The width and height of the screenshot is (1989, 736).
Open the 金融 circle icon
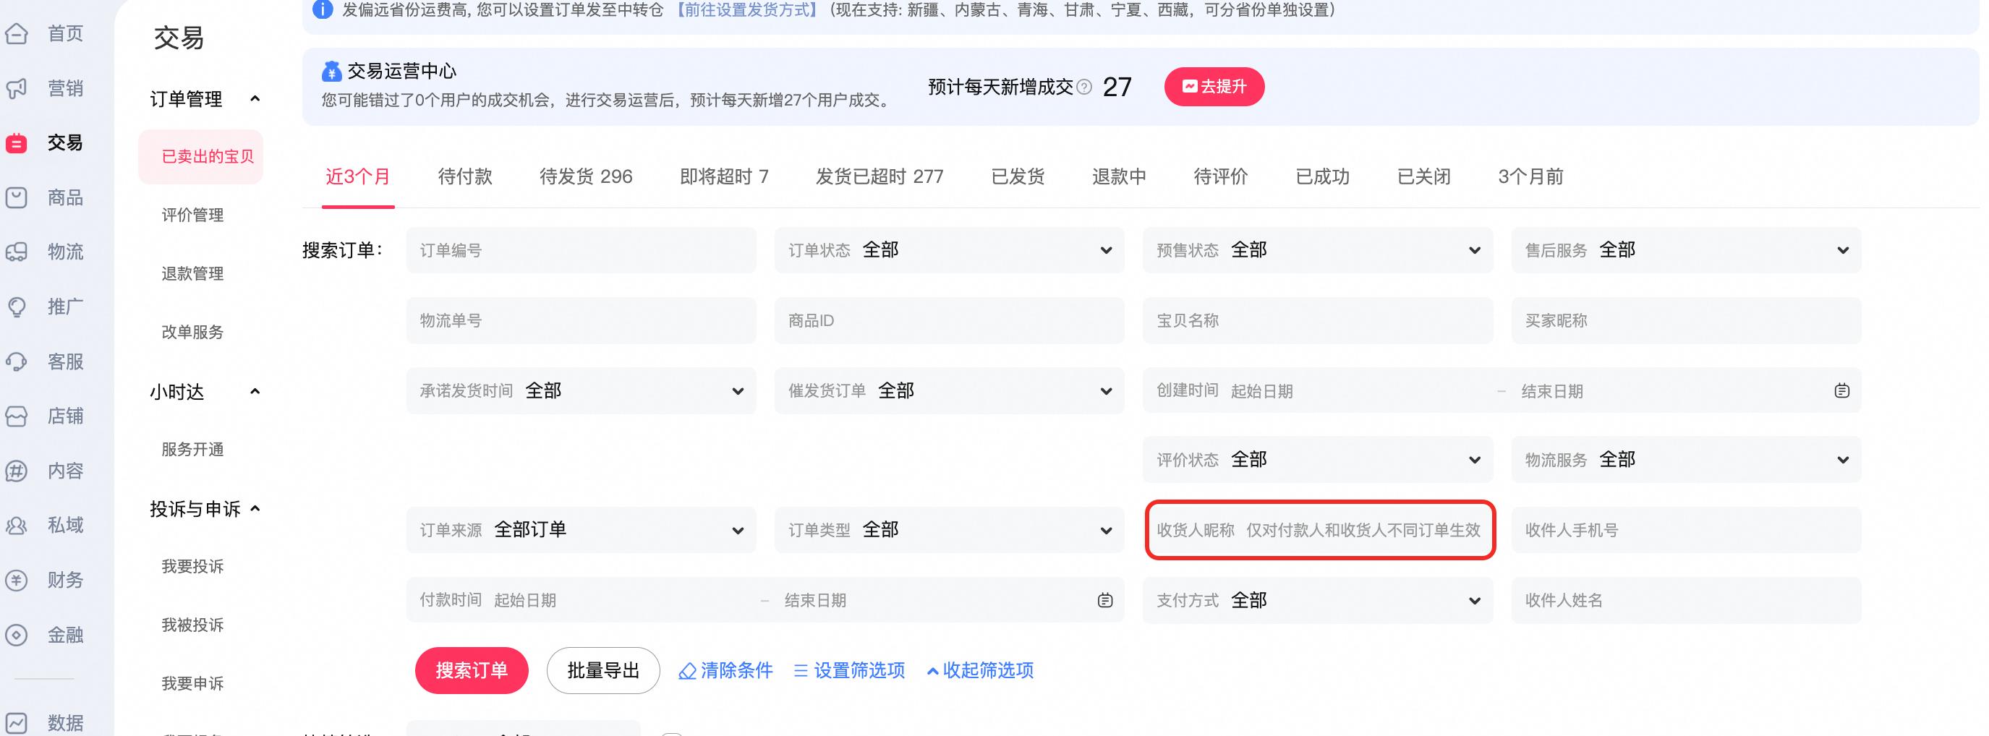tap(17, 635)
